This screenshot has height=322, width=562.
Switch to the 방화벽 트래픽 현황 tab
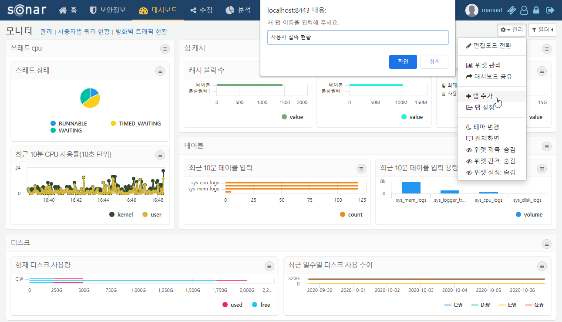pyautogui.click(x=141, y=31)
